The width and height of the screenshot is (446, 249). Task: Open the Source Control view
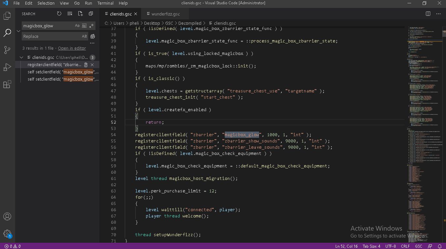(7, 50)
